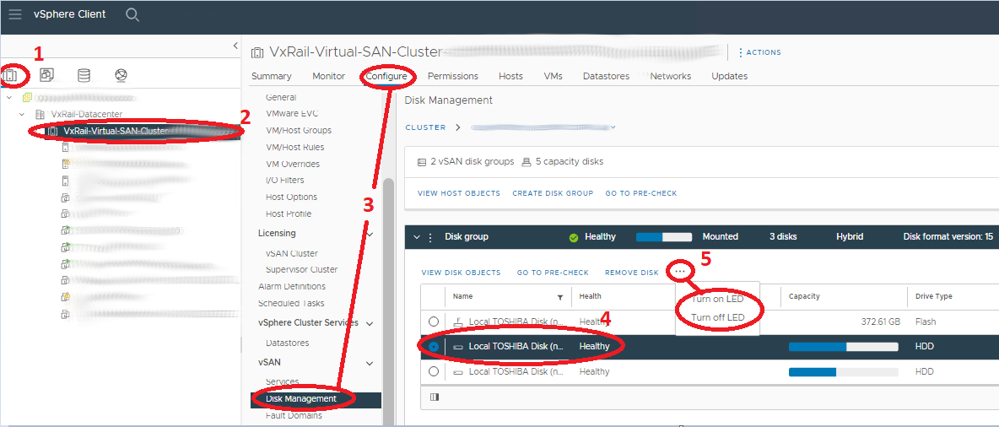Click the green Healthy status icon
This screenshot has height=427, width=999.
(574, 237)
